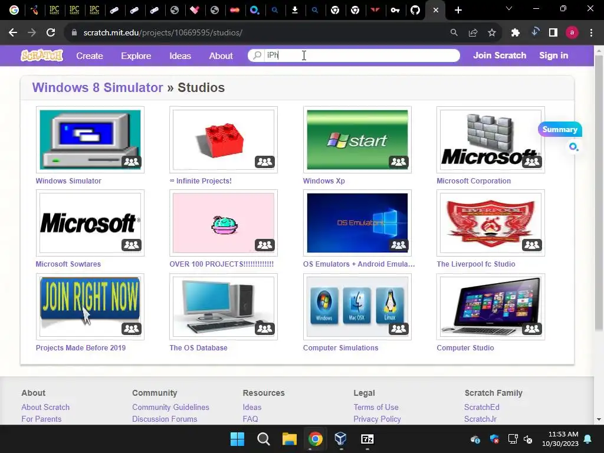This screenshot has height=453, width=604.
Task: Open the About menu item
Action: (x=221, y=56)
